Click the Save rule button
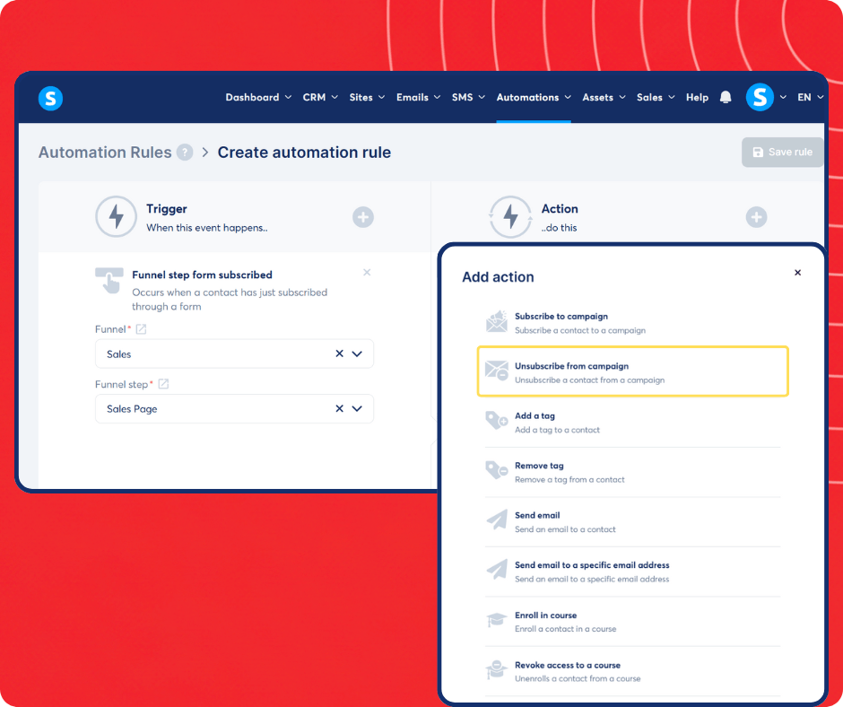The image size is (843, 707). tap(782, 153)
